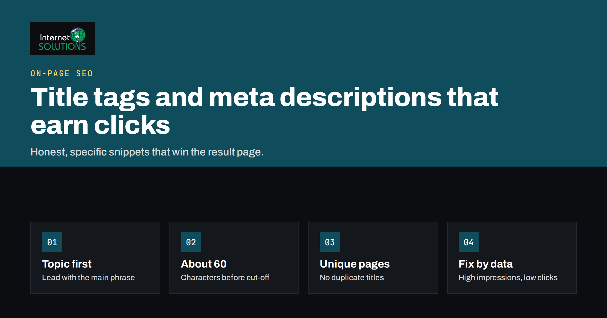
Task: Click the Internet Solutions logo
Action: coord(63,39)
